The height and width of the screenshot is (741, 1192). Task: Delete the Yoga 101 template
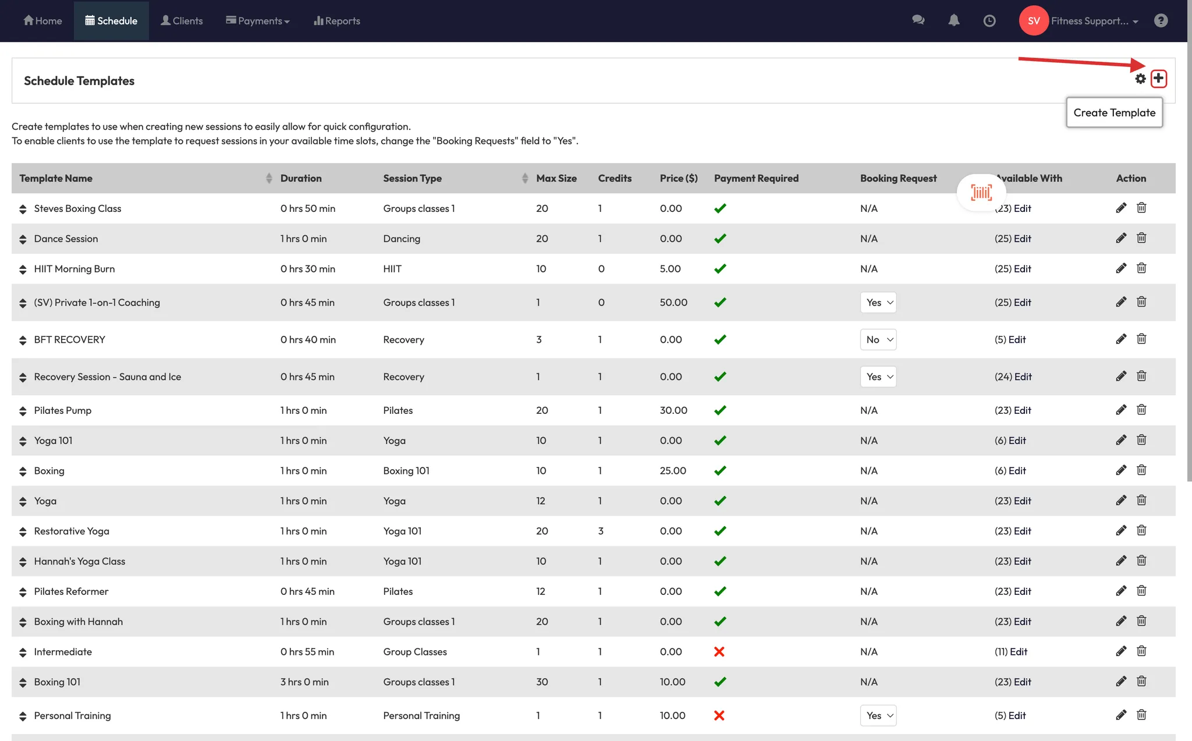click(x=1141, y=440)
